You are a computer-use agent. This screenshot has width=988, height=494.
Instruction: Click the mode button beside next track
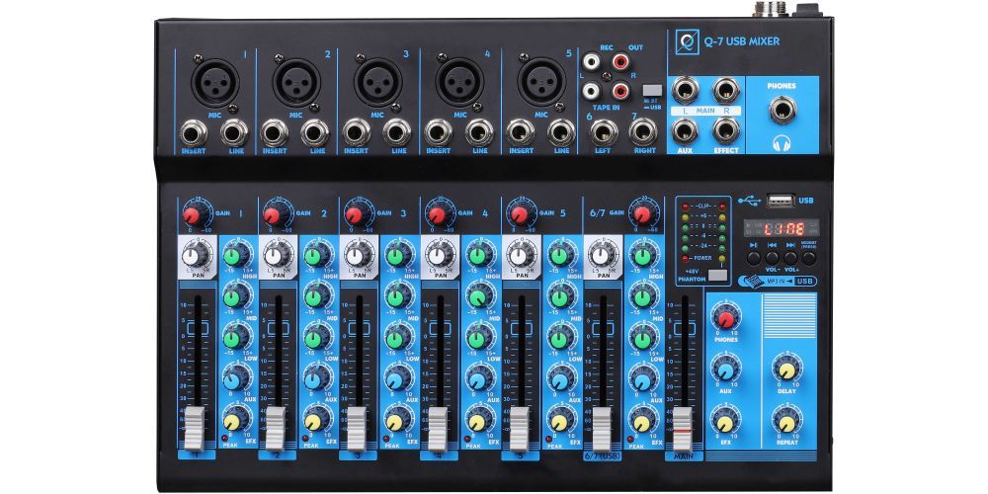pyautogui.click(x=809, y=257)
